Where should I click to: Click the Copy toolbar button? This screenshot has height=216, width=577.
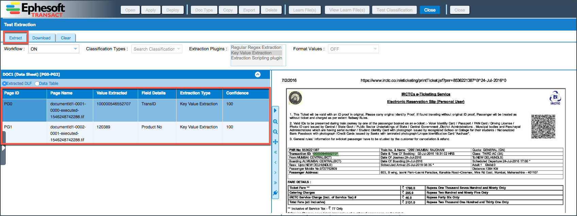click(228, 10)
